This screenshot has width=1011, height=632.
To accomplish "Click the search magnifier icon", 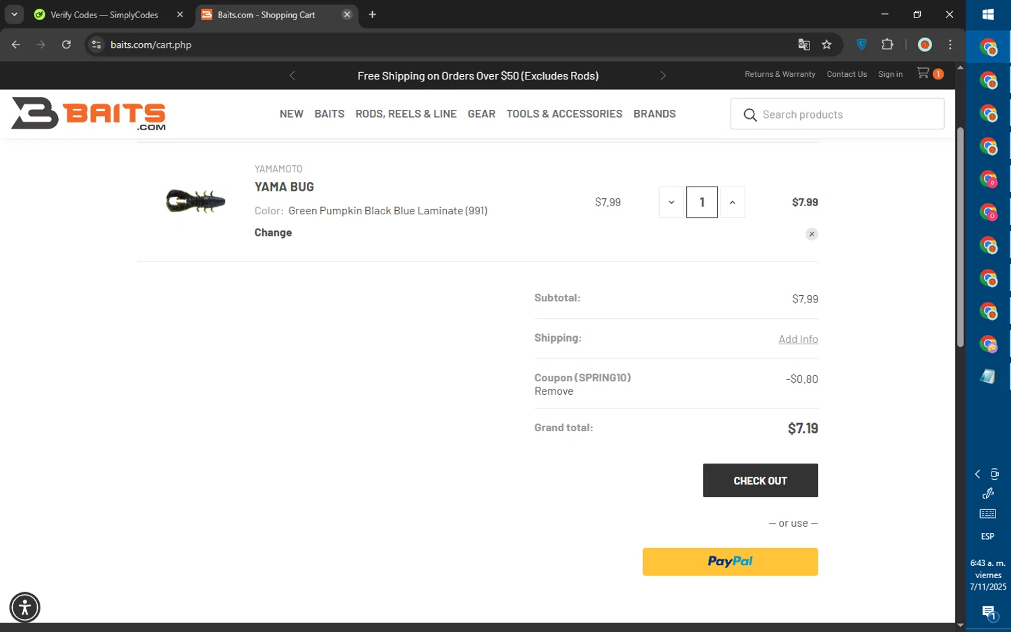I will [x=750, y=115].
